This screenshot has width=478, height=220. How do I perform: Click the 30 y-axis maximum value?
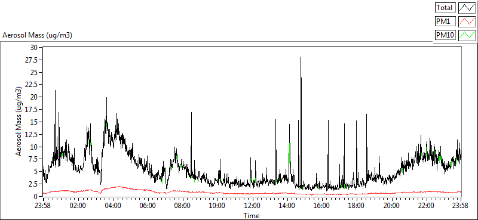point(33,48)
